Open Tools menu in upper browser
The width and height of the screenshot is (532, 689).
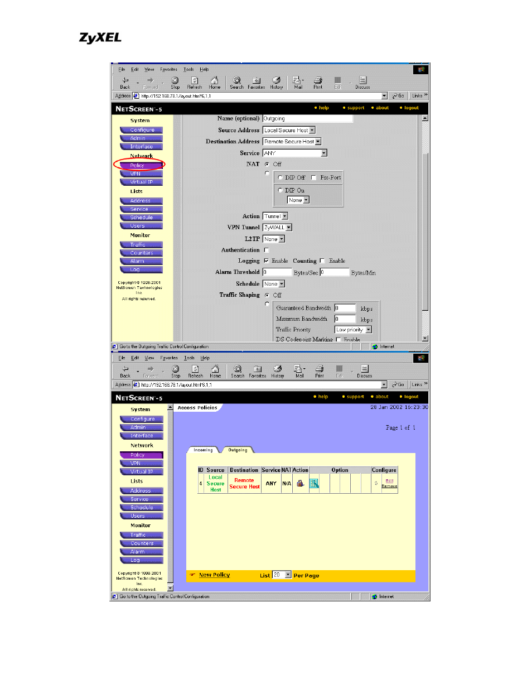pyautogui.click(x=189, y=70)
